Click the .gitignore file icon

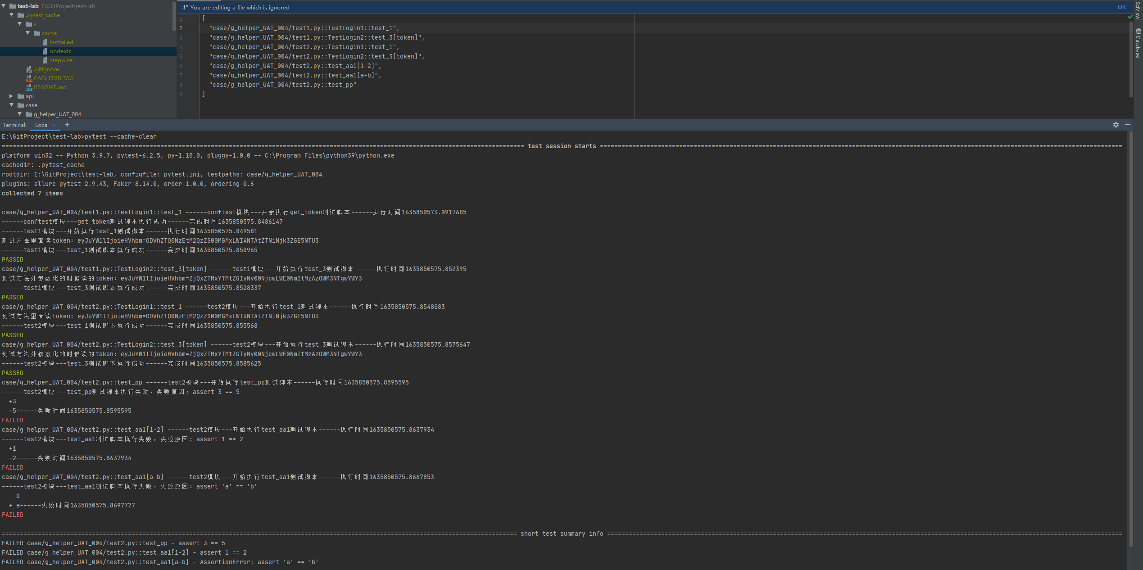29,69
